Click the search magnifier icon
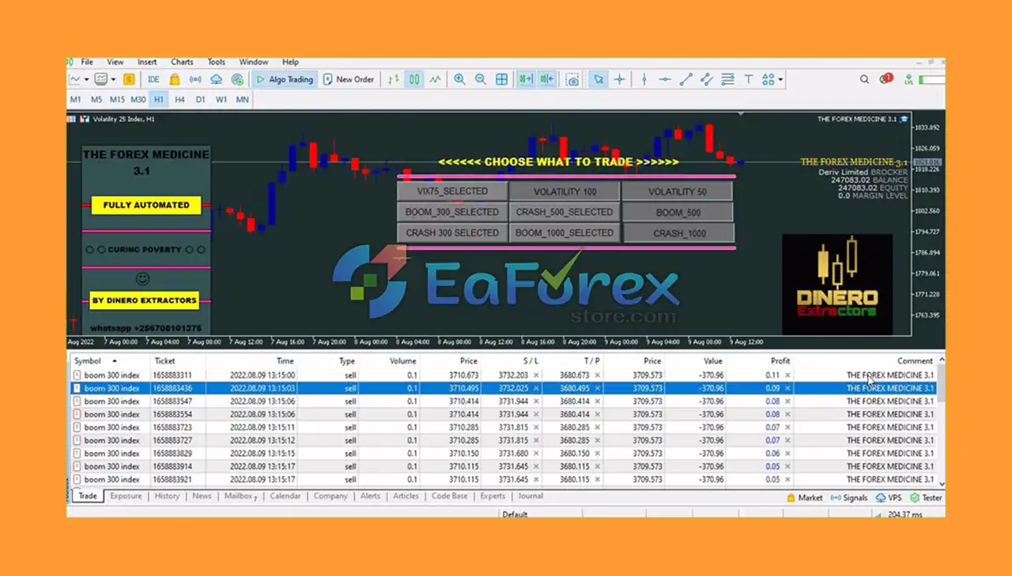Viewport: 1012px width, 576px height. (864, 79)
